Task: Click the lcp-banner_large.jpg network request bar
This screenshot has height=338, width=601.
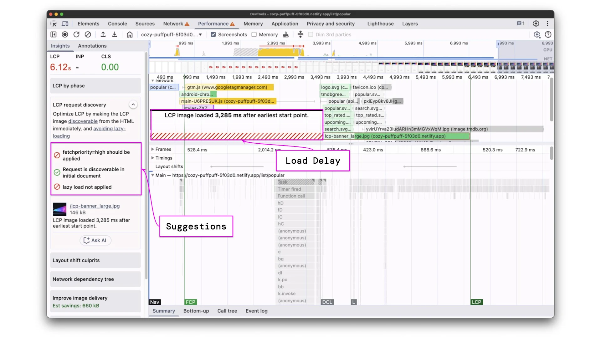Action: (x=396, y=136)
